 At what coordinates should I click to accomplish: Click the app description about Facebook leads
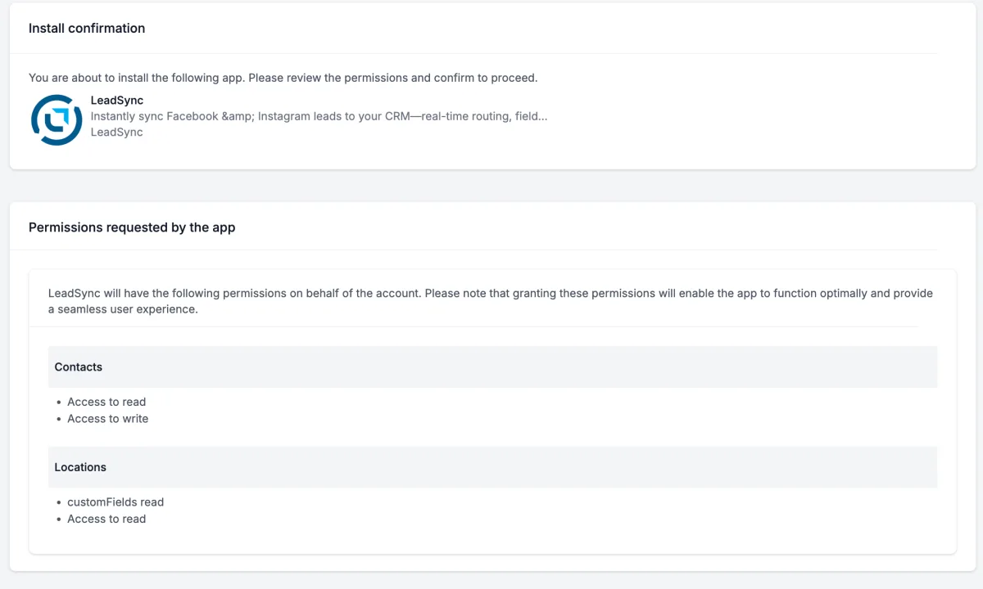coord(319,116)
